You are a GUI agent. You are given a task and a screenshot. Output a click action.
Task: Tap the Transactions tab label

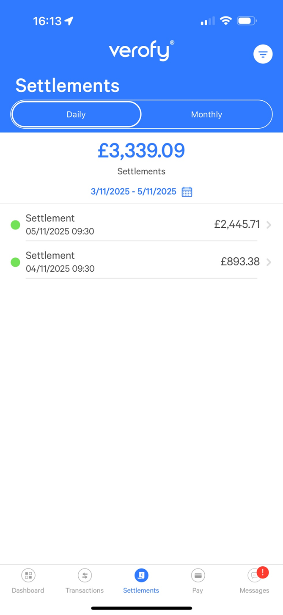pos(85,590)
